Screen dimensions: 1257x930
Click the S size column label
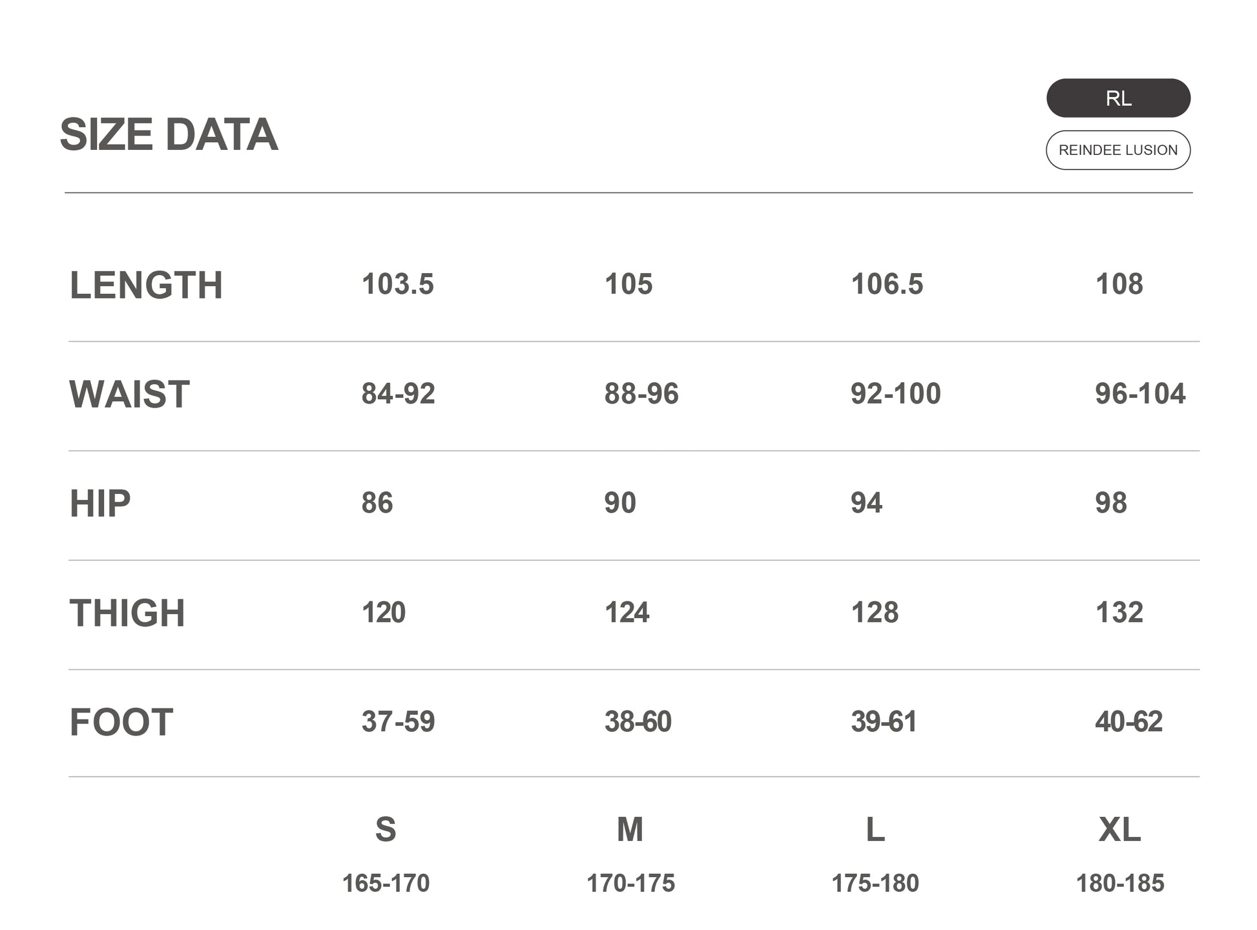[x=386, y=829]
